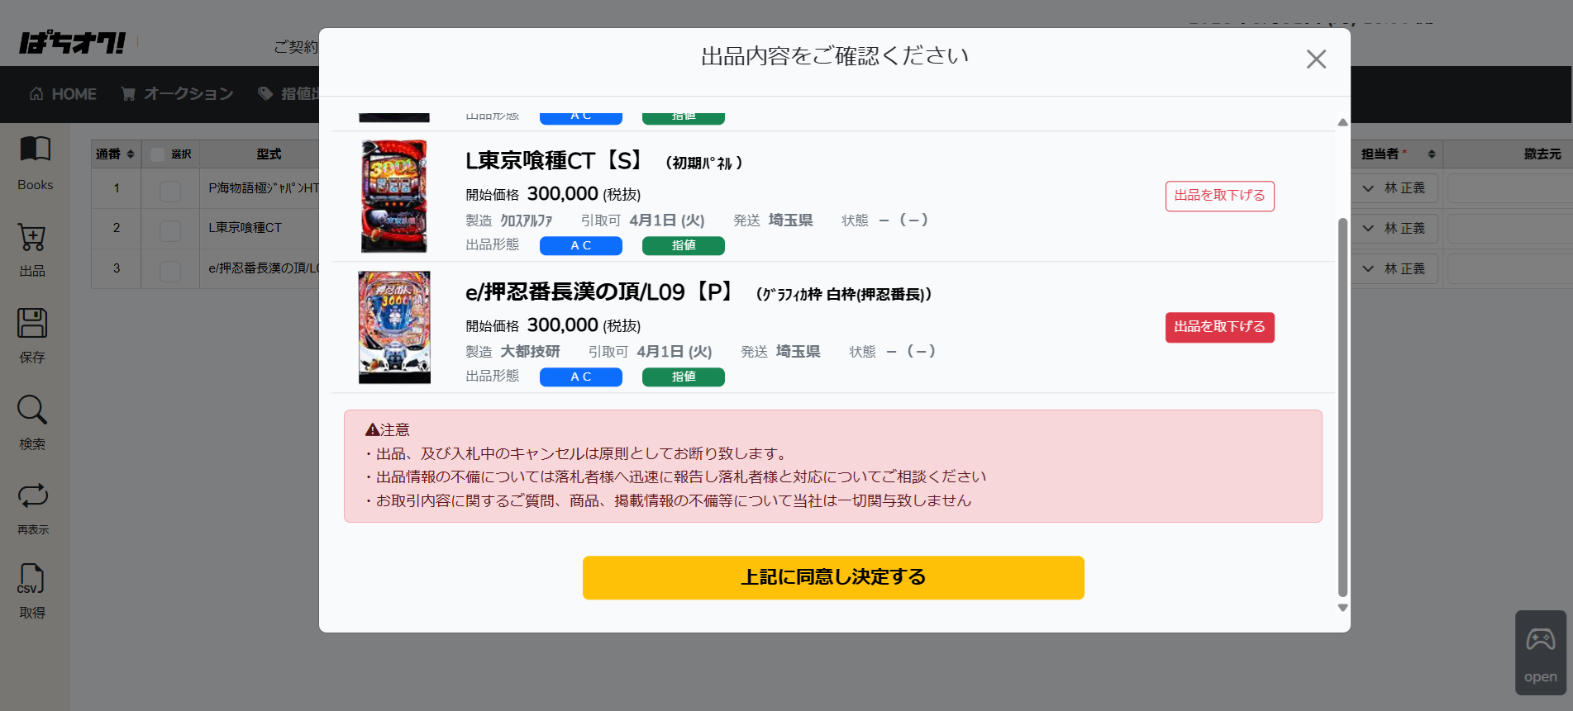Image resolution: width=1573 pixels, height=711 pixels.
Task: Click the dialog scrollbar down arrow
Action: [1342, 608]
